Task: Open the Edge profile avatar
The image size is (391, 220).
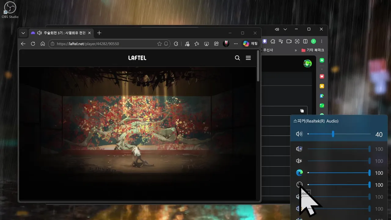Action: (226, 44)
